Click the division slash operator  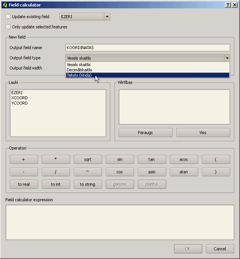[x=56, y=172]
